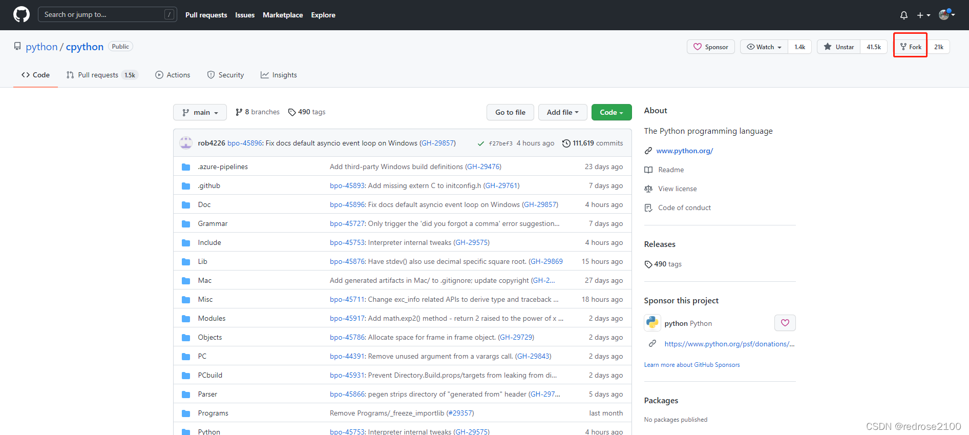Open the user avatar menu

[x=946, y=14]
